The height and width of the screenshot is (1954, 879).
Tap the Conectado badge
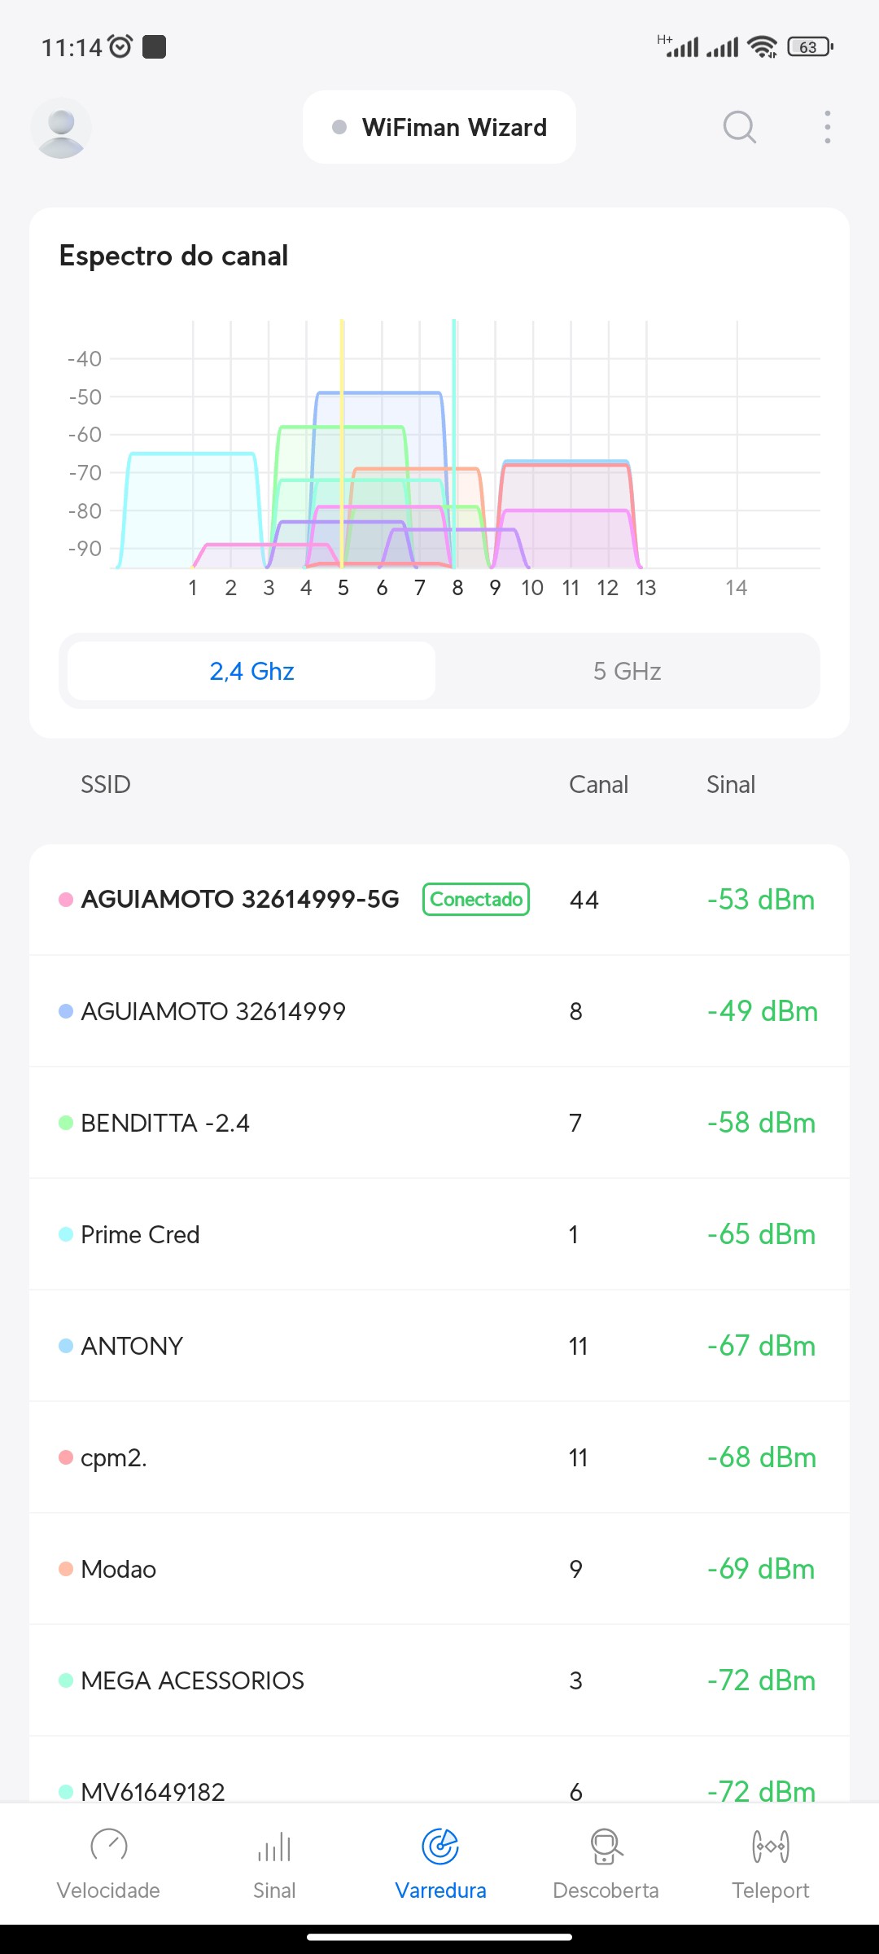click(476, 900)
